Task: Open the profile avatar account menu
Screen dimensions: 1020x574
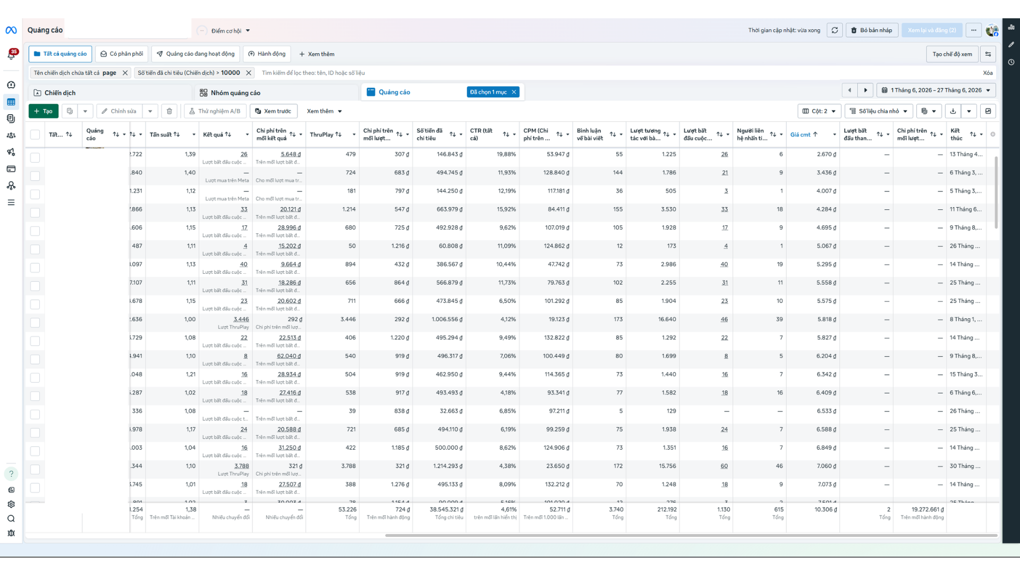Action: [x=992, y=30]
